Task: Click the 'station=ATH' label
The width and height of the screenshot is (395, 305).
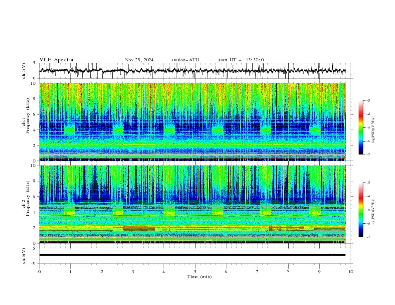Action: (185, 60)
